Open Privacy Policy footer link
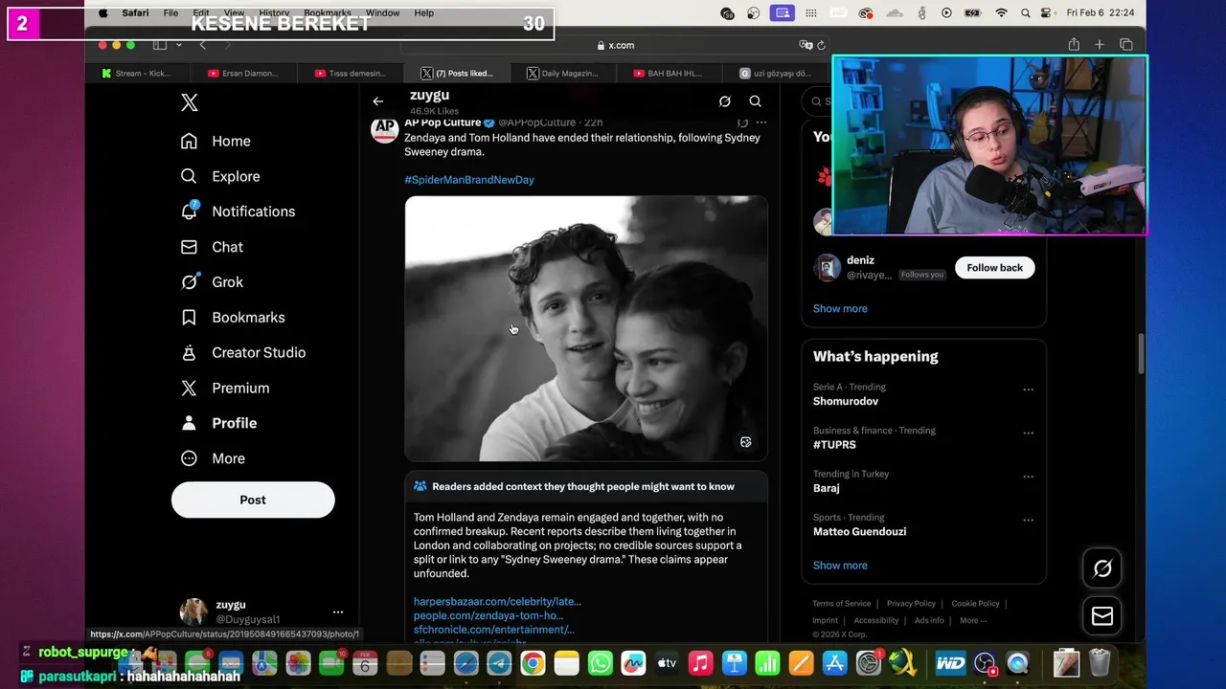Screen dimensions: 1226x689 pyautogui.click(x=911, y=604)
